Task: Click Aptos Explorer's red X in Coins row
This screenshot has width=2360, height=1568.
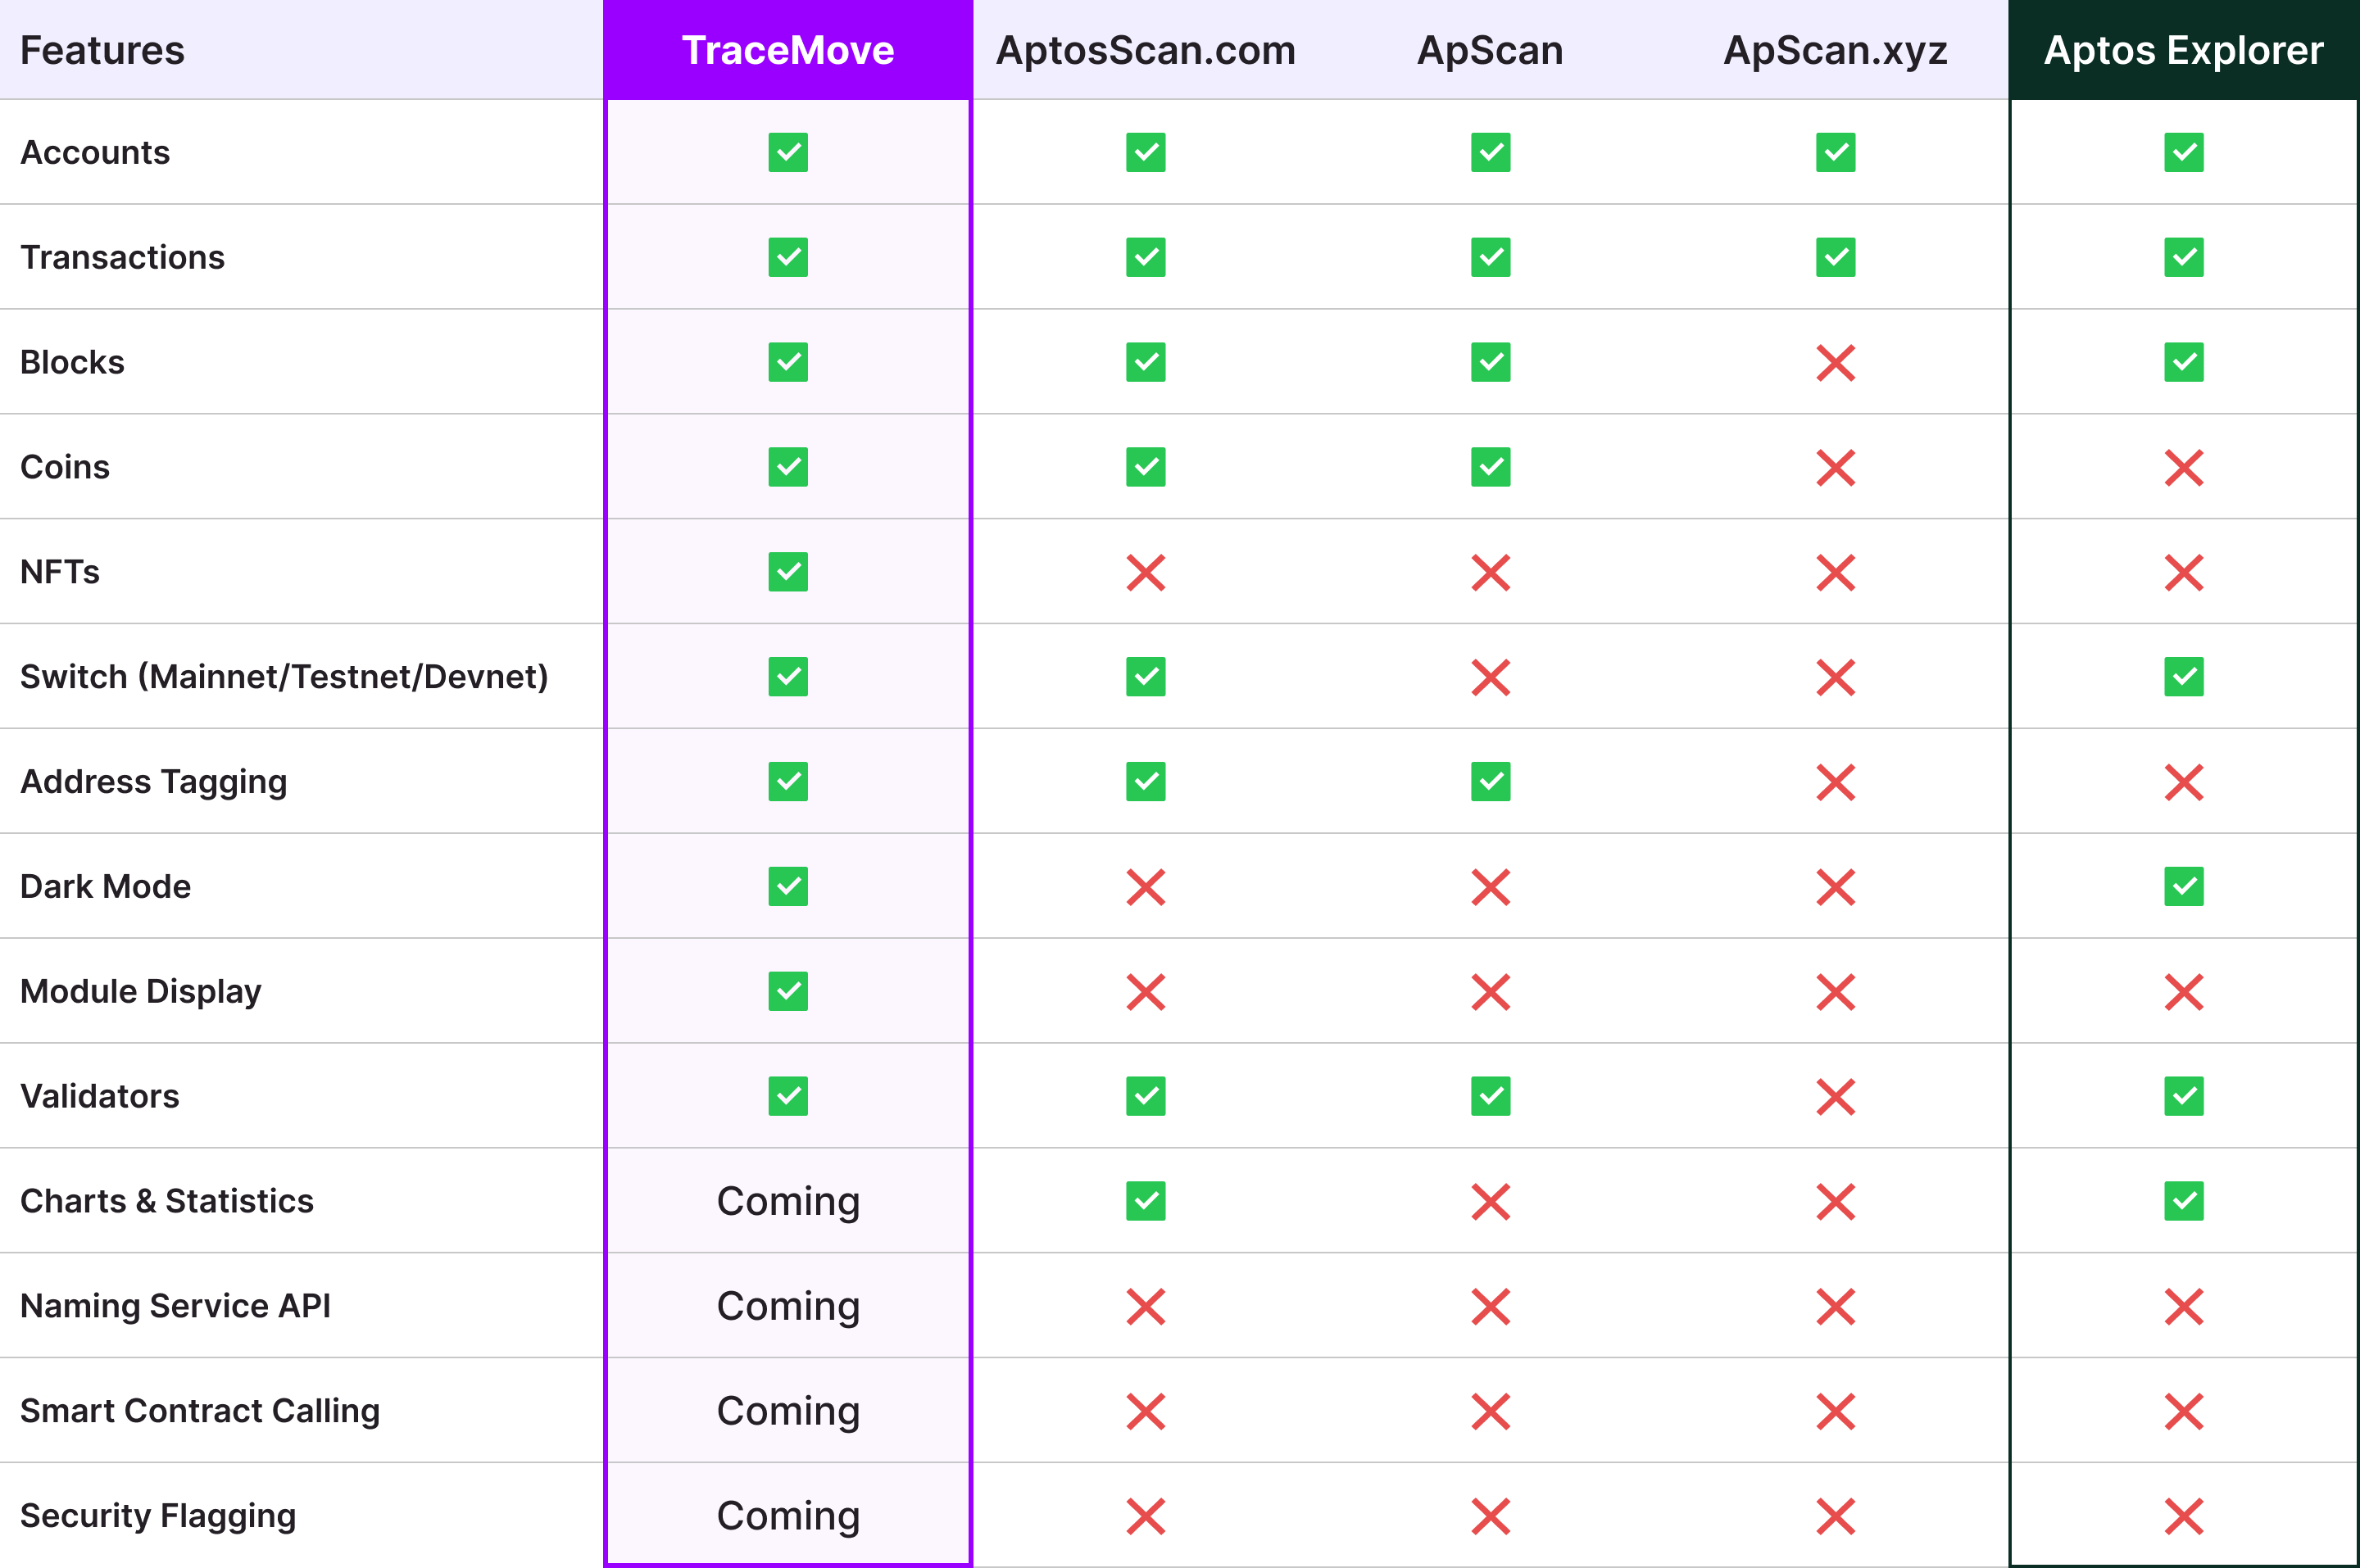Action: (x=2183, y=468)
